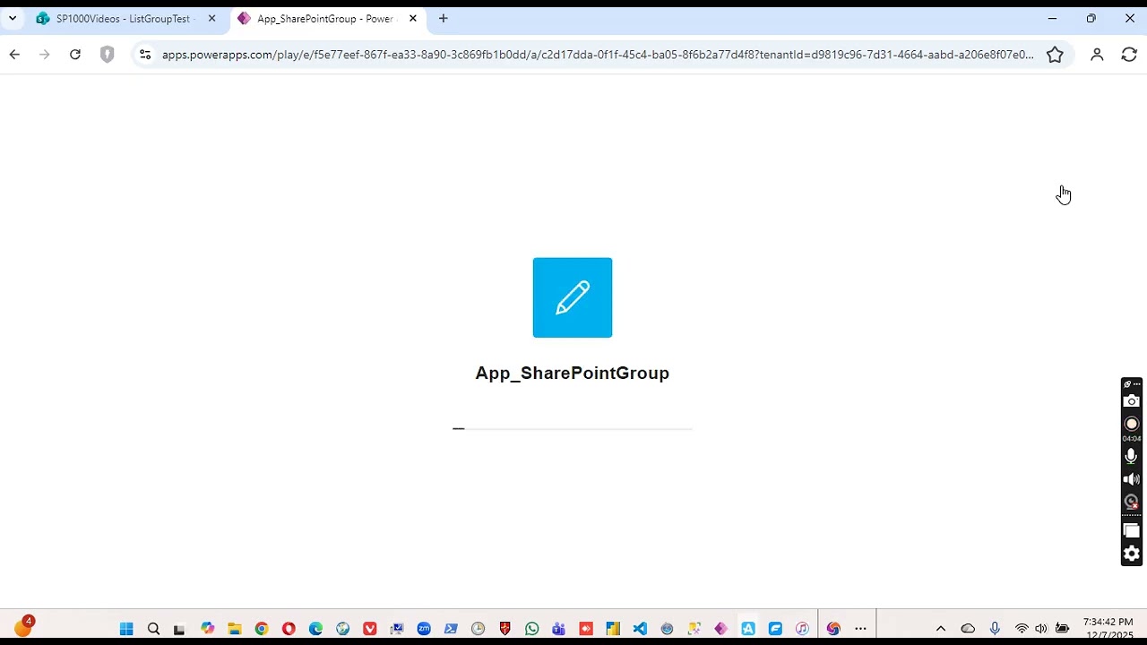This screenshot has width=1147, height=645.
Task: Enable the recorder webcam
Action: (1132, 502)
